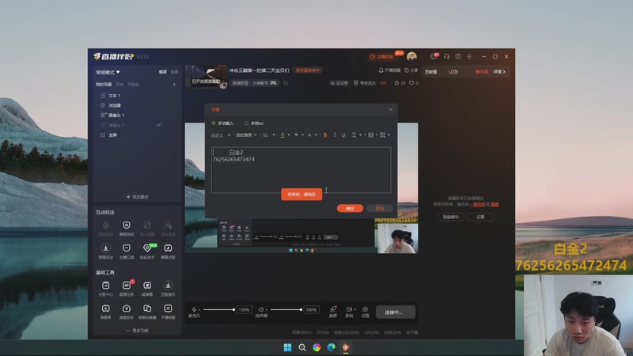This screenshot has height=356, width=633.
Task: Select 手动输入 radio option
Action: click(x=222, y=123)
